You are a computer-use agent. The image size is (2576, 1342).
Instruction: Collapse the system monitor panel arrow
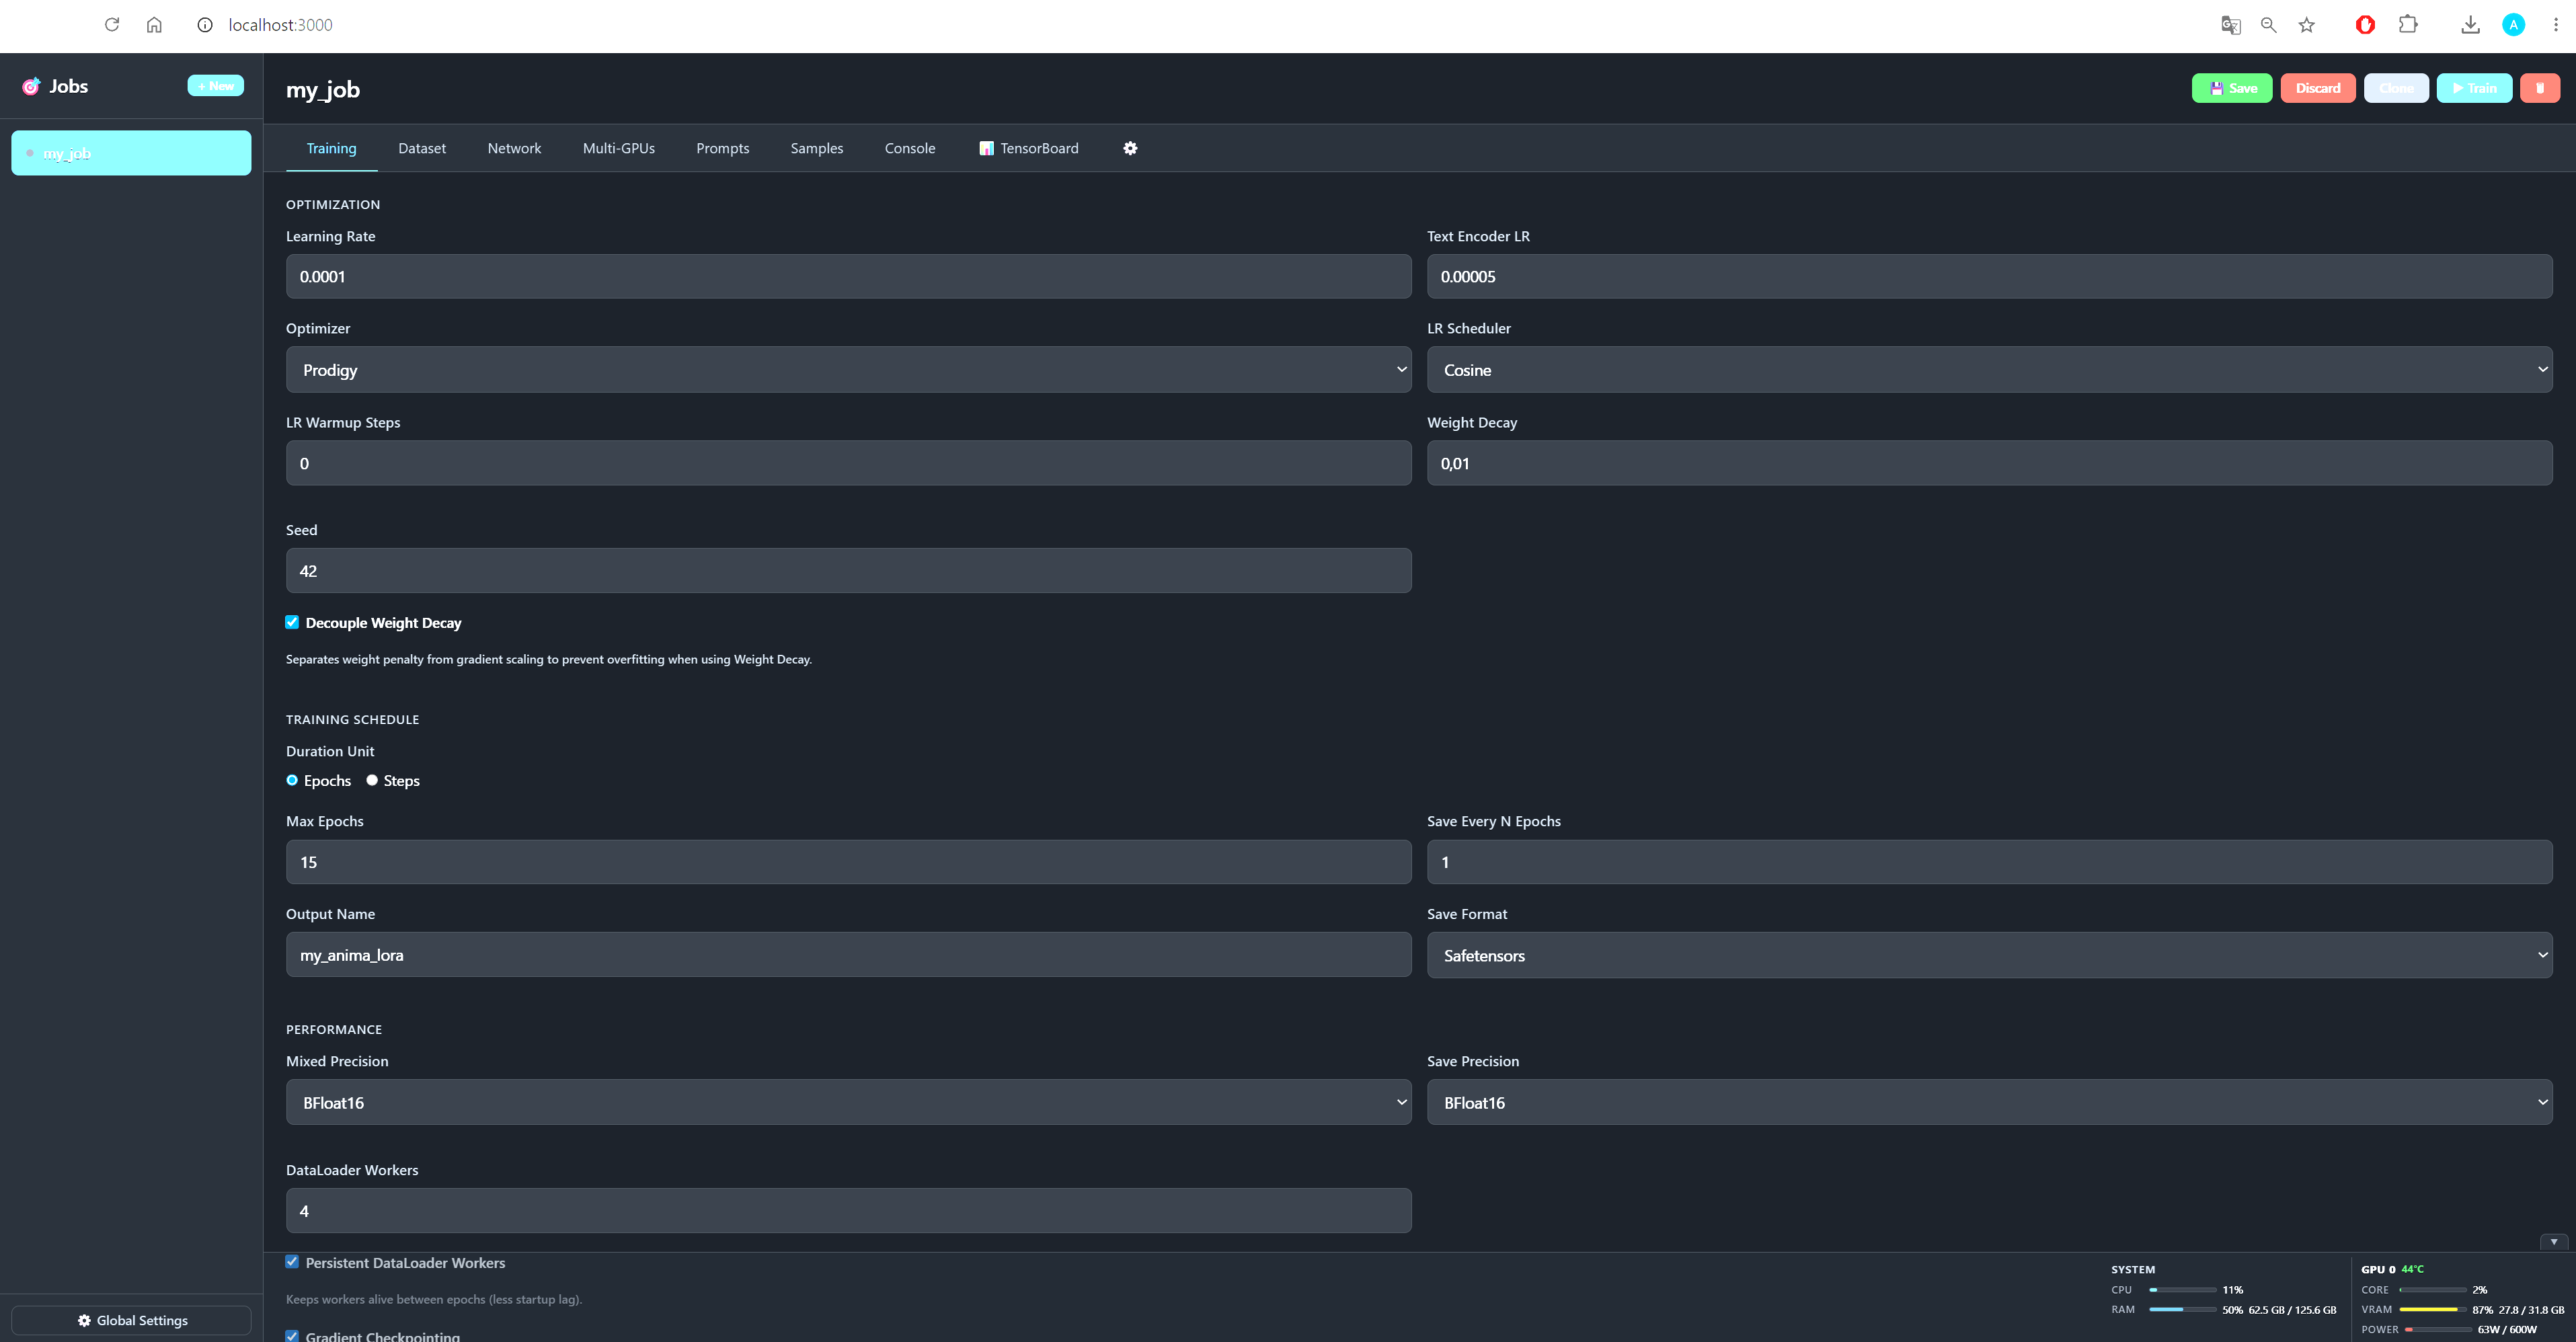tap(2553, 1241)
